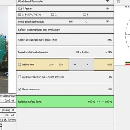Select the wind load reduction 0% value

click(x=110, y=77)
